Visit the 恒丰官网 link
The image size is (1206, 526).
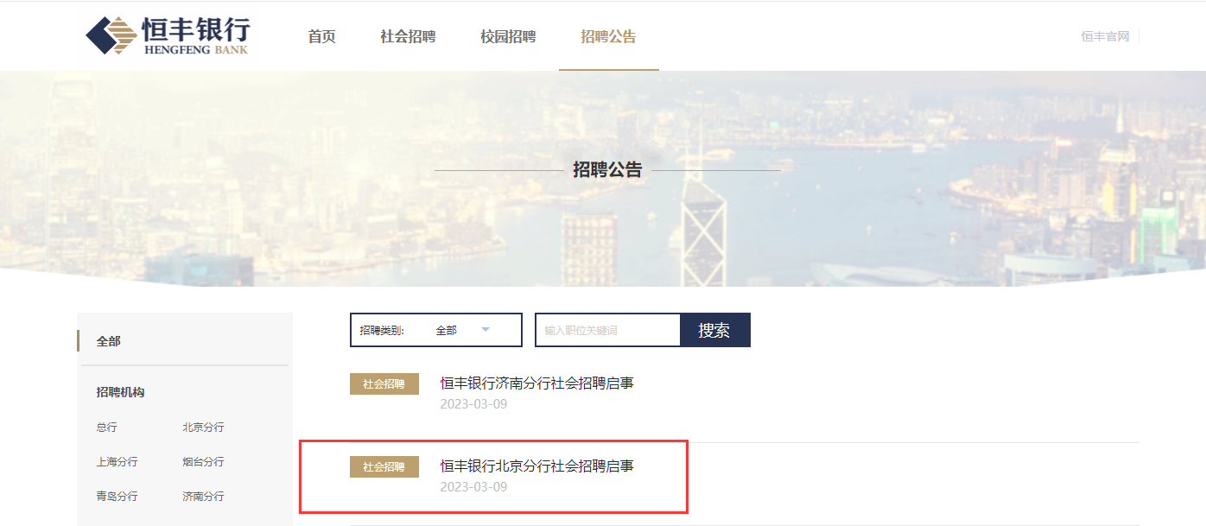(1105, 36)
